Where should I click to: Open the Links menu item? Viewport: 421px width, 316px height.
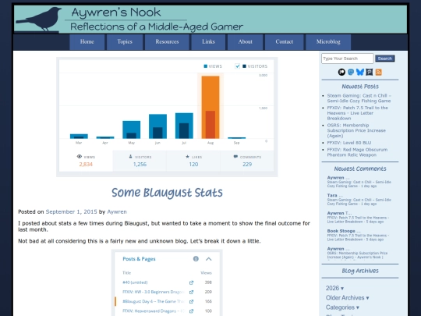208,42
